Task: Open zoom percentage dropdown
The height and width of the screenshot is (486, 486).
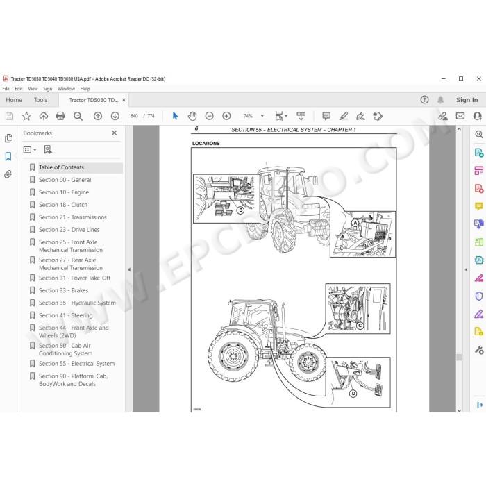Action: [x=262, y=116]
